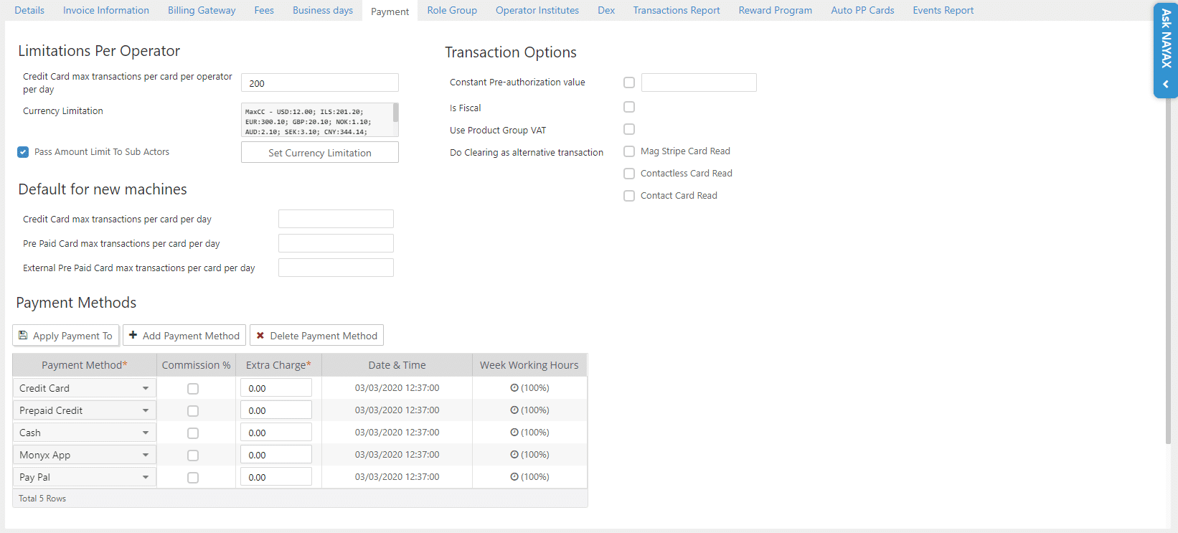Tick the Contactless Card Read checkbox
The width and height of the screenshot is (1178, 533).
(x=629, y=174)
